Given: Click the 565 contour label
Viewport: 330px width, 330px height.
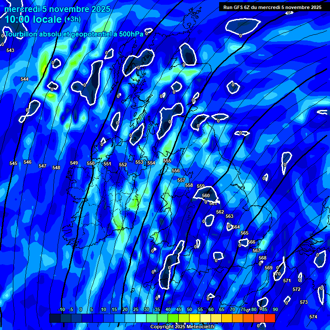Looking at the screenshot, I should pos(244,233).
